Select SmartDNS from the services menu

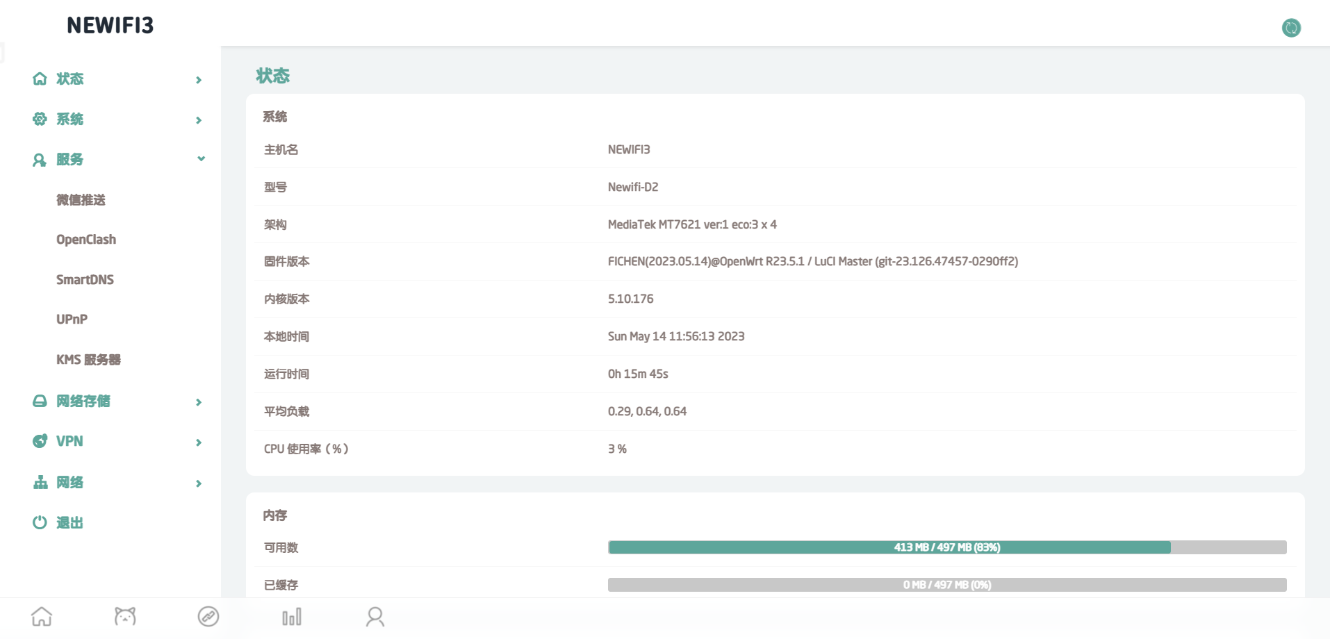pos(85,279)
